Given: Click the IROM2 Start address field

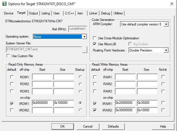Looking at the screenshot, I should [42, 110].
